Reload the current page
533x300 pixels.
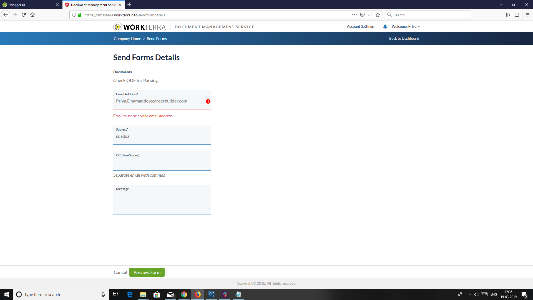[x=24, y=15]
